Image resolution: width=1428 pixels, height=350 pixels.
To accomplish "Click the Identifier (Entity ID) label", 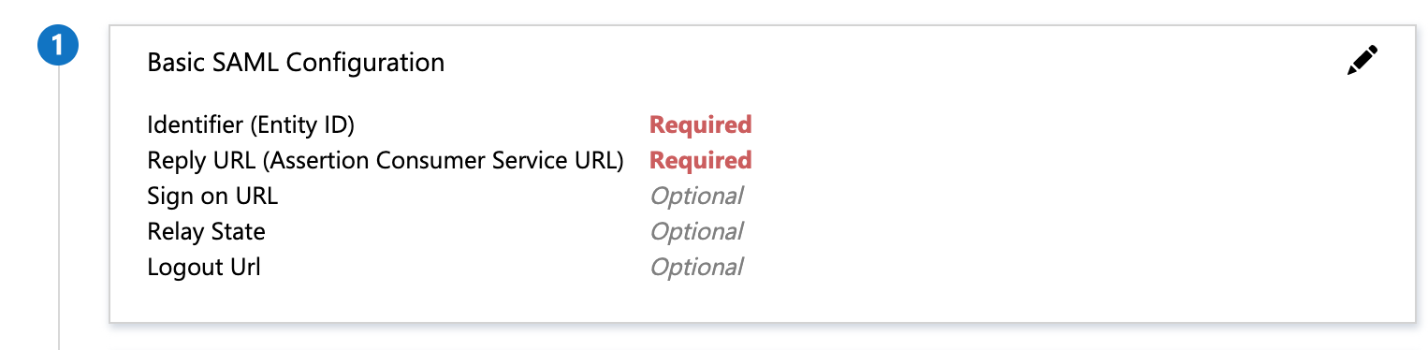I will point(251,124).
